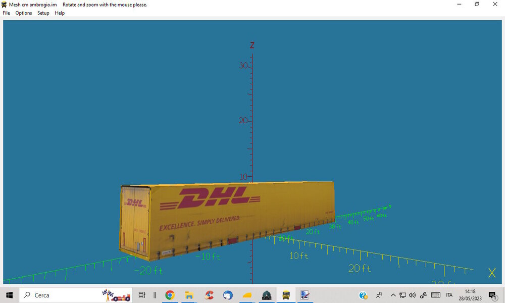
Task: Click the pen workspace tray icon
Action: (x=423, y=295)
